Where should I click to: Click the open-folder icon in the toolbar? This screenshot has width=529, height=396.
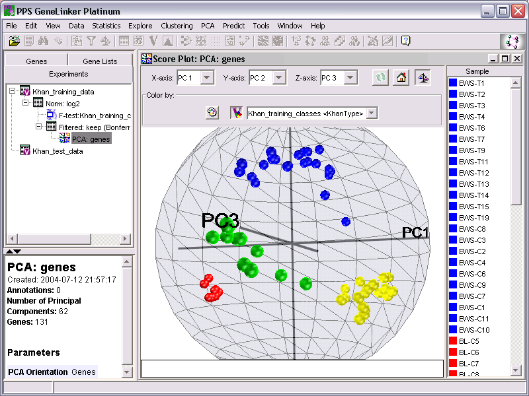point(14,41)
